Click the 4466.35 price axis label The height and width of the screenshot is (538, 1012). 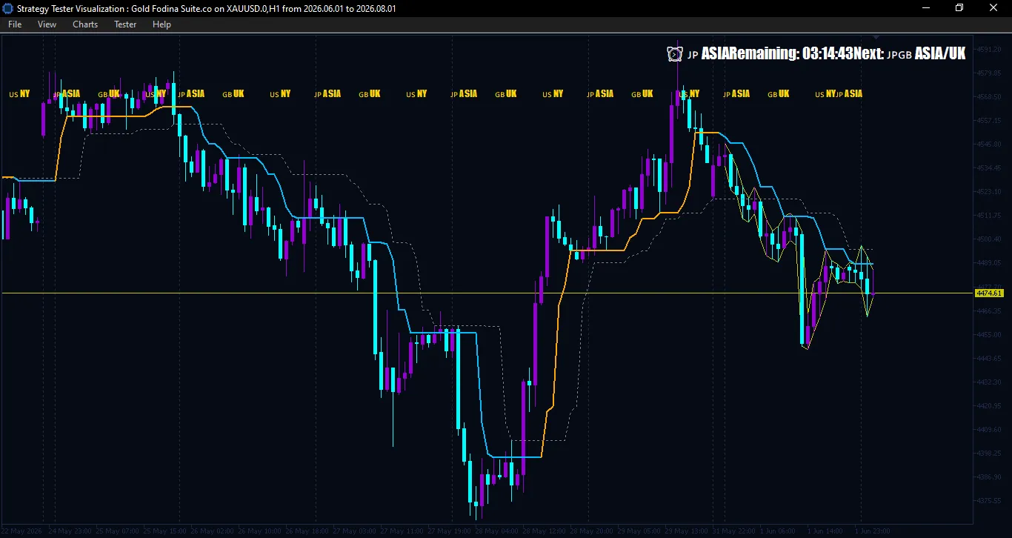coord(989,310)
